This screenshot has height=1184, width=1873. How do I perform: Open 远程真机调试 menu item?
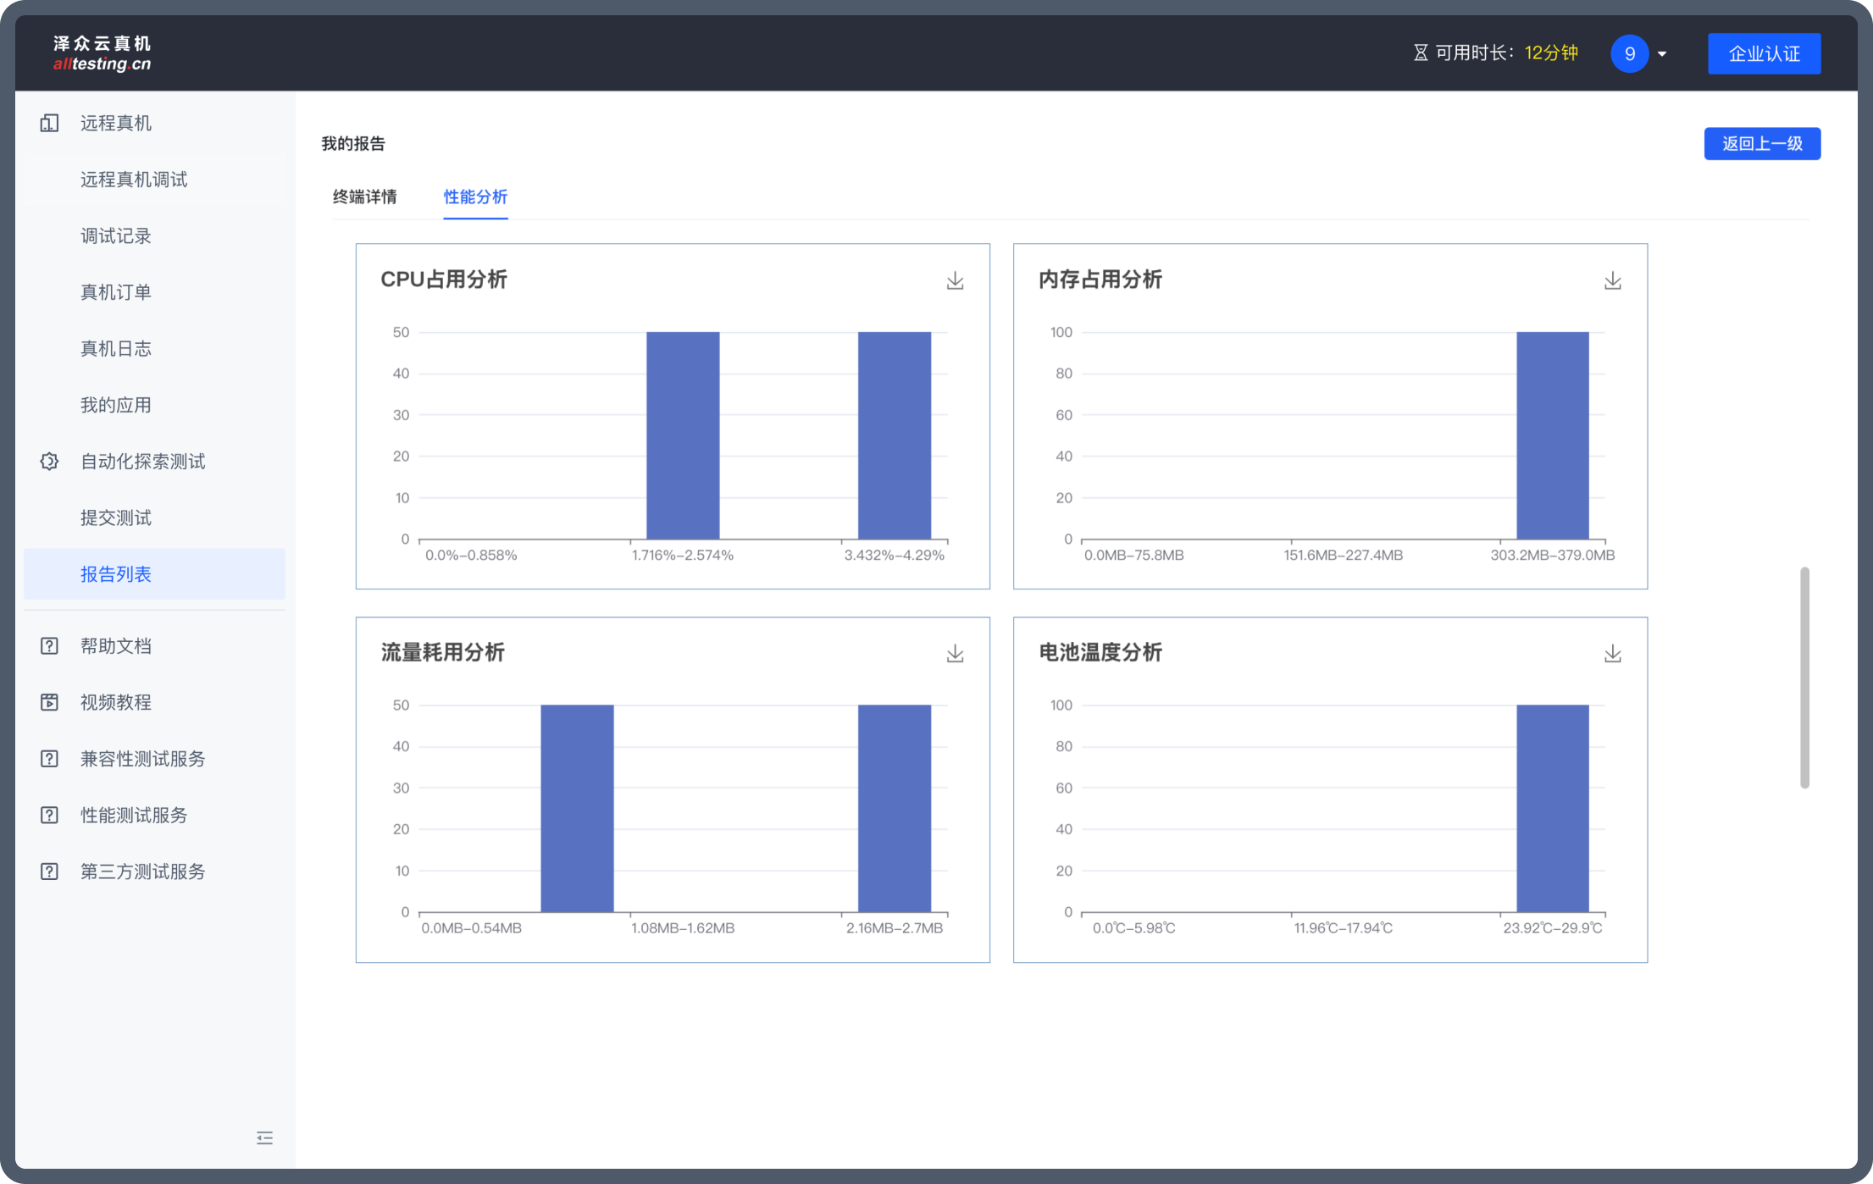pyautogui.click(x=134, y=180)
